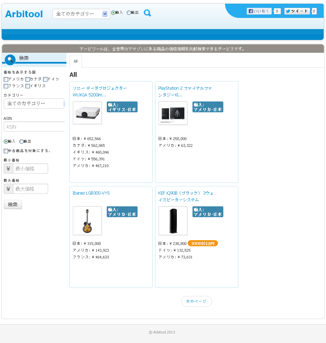Click the KEF speaker thumbnail
This screenshot has width=326, height=343.
(x=173, y=221)
